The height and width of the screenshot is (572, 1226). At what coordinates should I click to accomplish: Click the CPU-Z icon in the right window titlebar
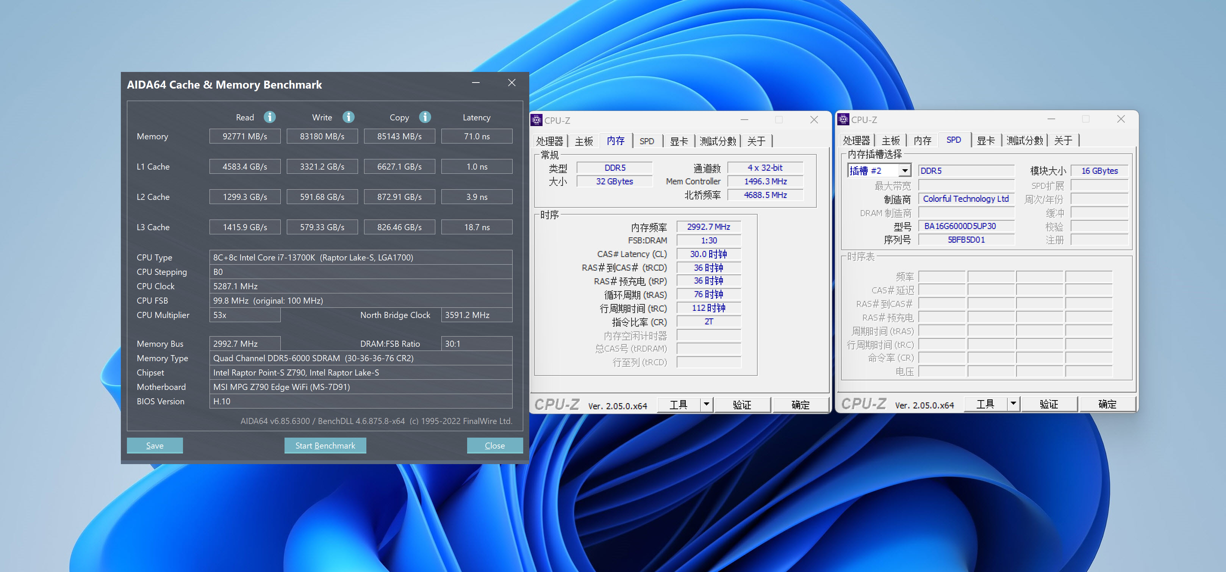pyautogui.click(x=843, y=119)
